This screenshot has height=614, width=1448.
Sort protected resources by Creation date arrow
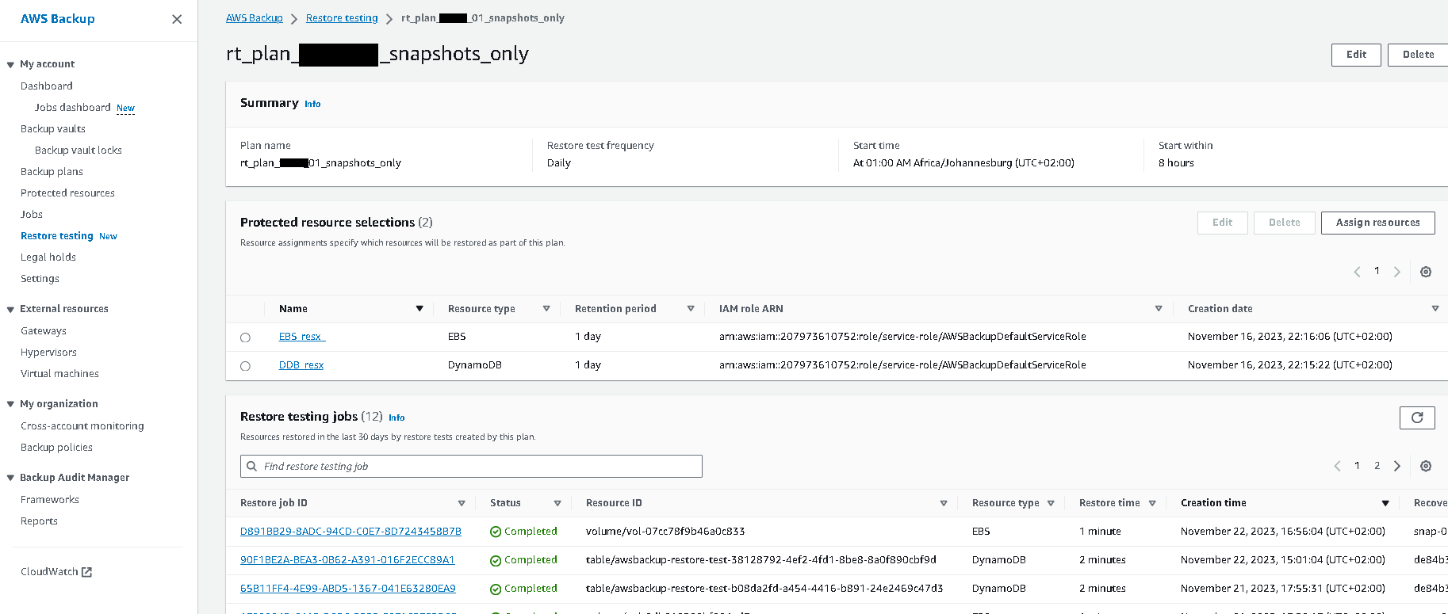pos(1435,309)
